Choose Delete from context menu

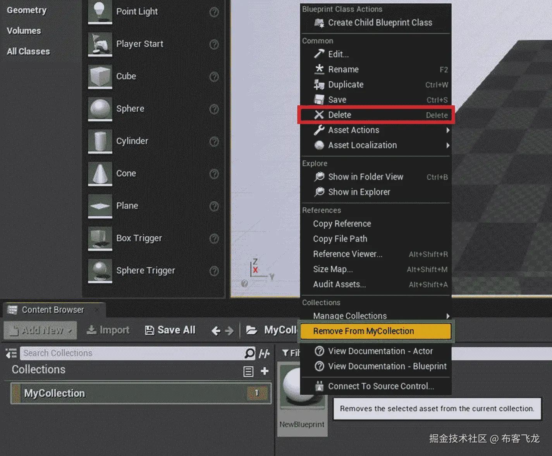[x=376, y=115]
